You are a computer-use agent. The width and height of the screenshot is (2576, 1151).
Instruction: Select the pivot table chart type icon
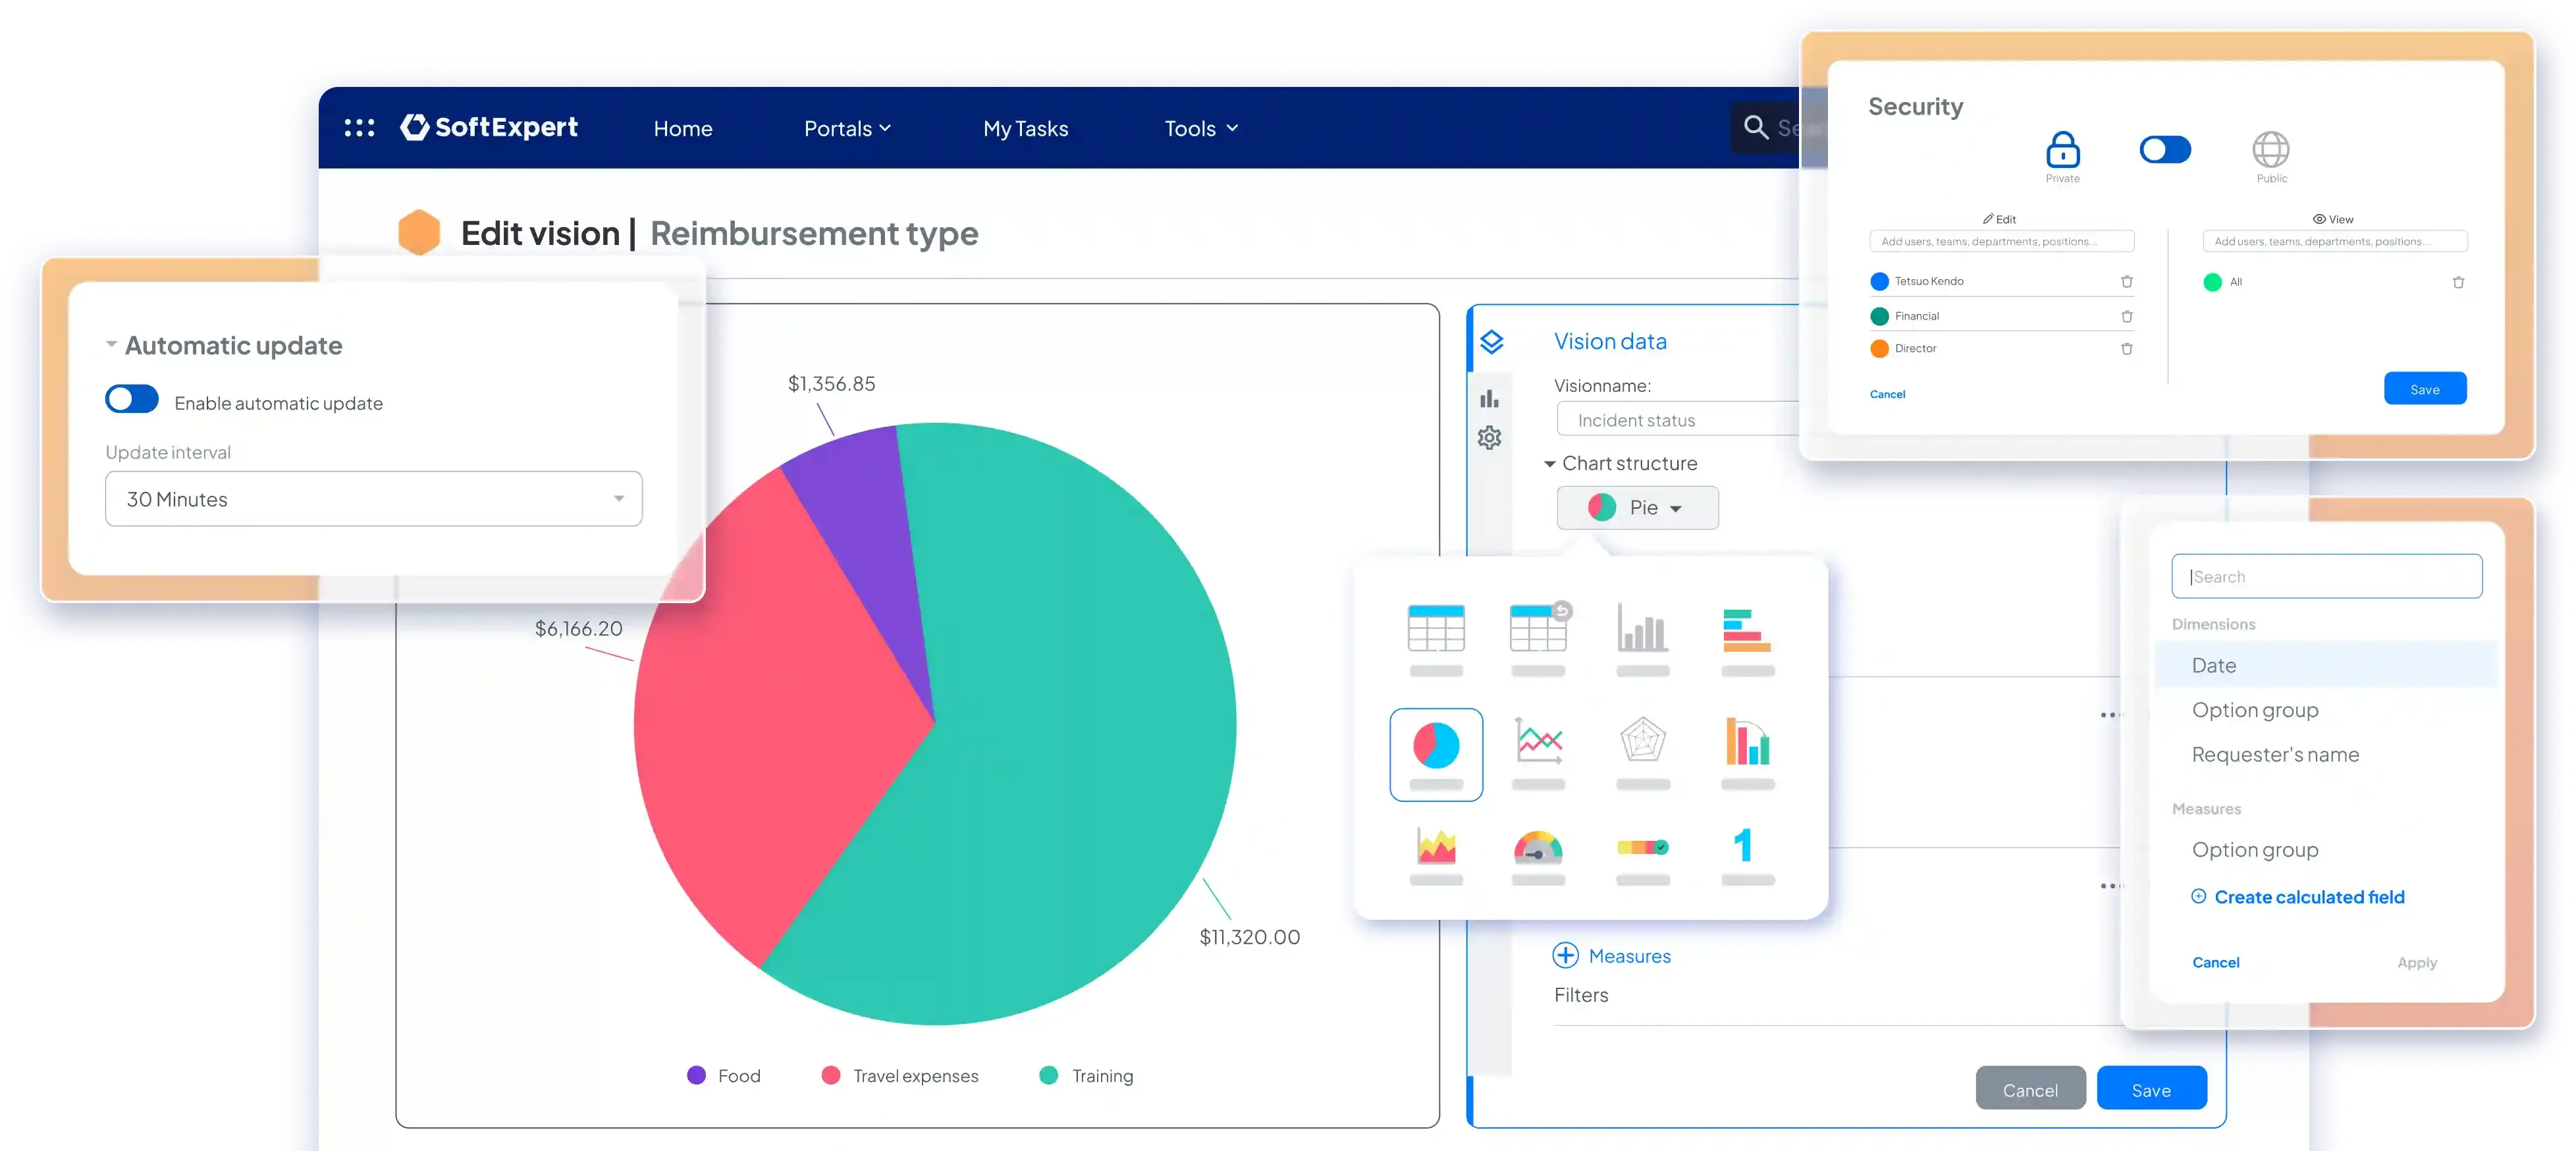[x=1539, y=627]
